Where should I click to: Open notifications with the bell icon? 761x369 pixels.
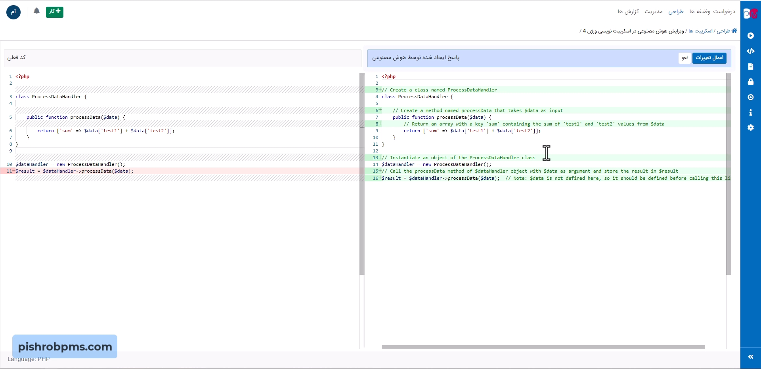pos(36,11)
